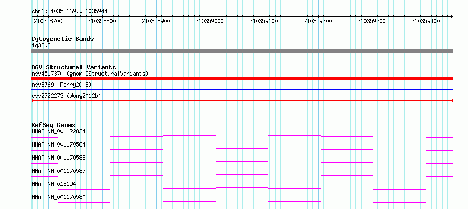Click the 210359000 ruler position marker
This screenshot has height=209, width=468.
click(x=209, y=21)
